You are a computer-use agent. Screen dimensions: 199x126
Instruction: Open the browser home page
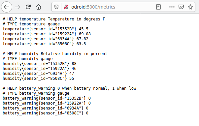(x=39, y=7)
